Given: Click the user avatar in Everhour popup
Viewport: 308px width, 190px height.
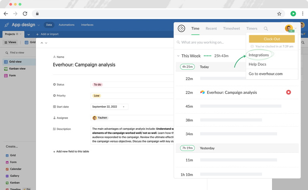Looking at the screenshot, I should point(289,28).
